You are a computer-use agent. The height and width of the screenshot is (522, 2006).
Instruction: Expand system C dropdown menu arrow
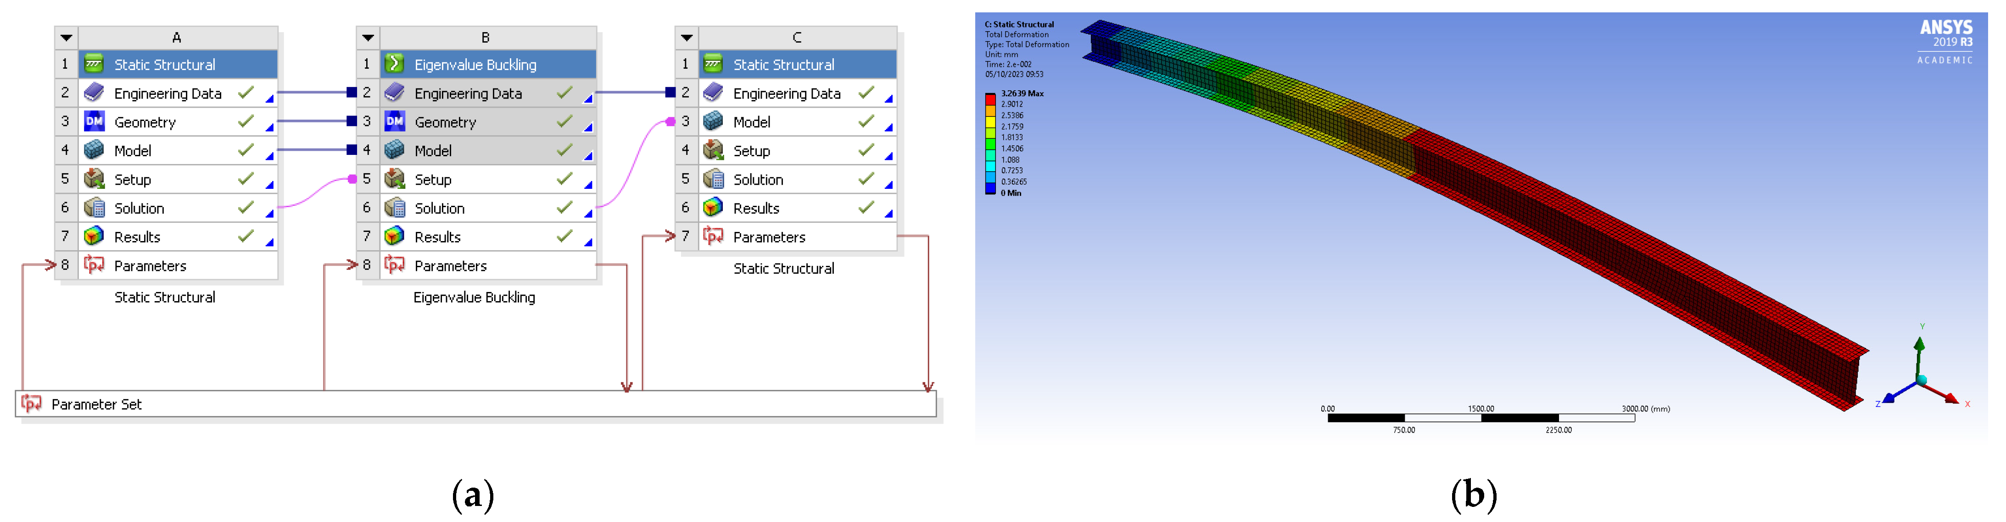coord(686,37)
